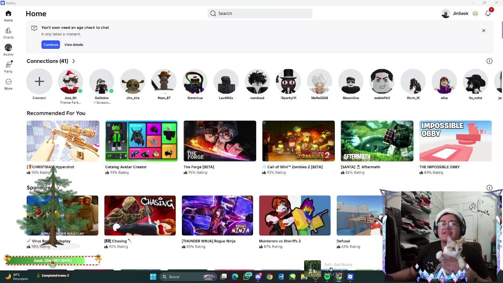The height and width of the screenshot is (283, 503).
Task: Open XIcris_XI's connection avatar
Action: (413, 81)
